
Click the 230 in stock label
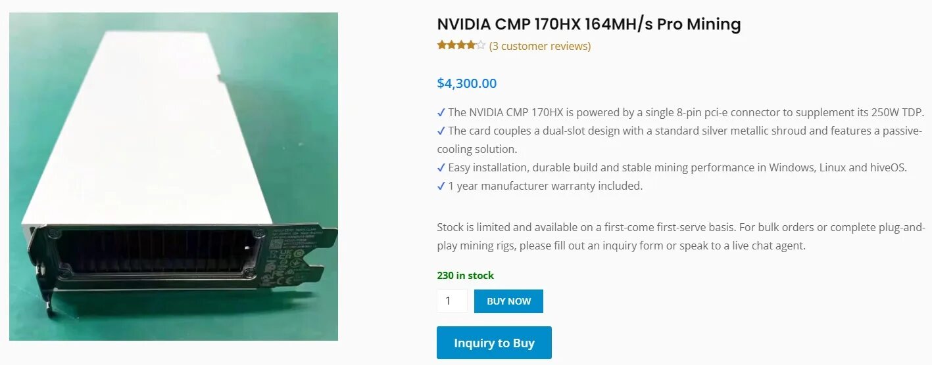coord(465,276)
